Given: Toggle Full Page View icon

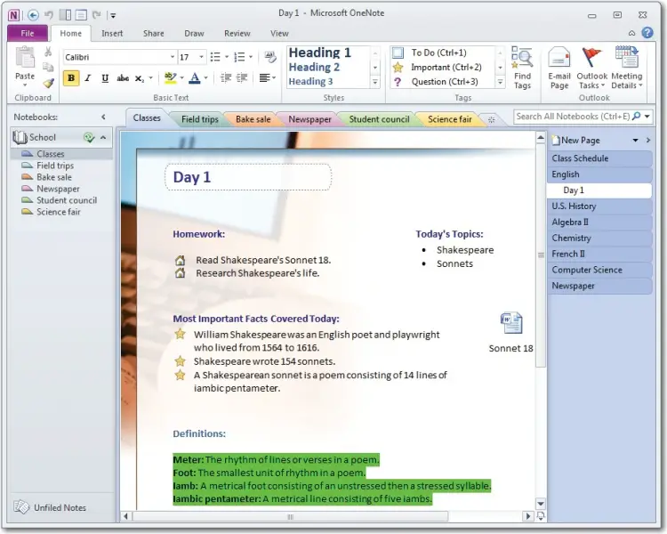Looking at the screenshot, I should [81, 15].
